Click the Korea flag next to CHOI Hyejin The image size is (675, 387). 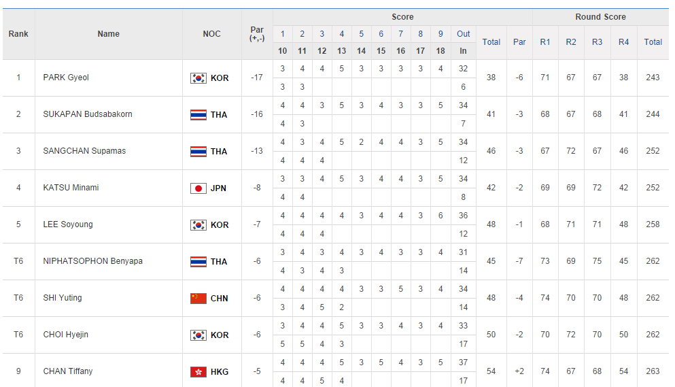tap(198, 335)
